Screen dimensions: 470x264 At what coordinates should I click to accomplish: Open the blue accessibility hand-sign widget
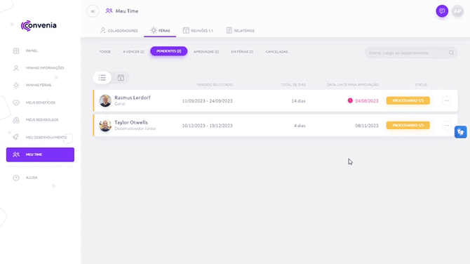460,132
